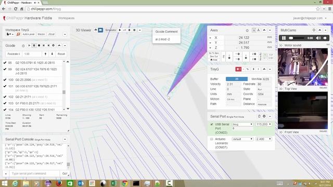The image size is (333, 187).
Task: Pause Gcode sending in the Gcode panel
Action: [34, 46]
